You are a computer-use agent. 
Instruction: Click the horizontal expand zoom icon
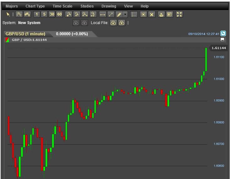(x=85, y=14)
